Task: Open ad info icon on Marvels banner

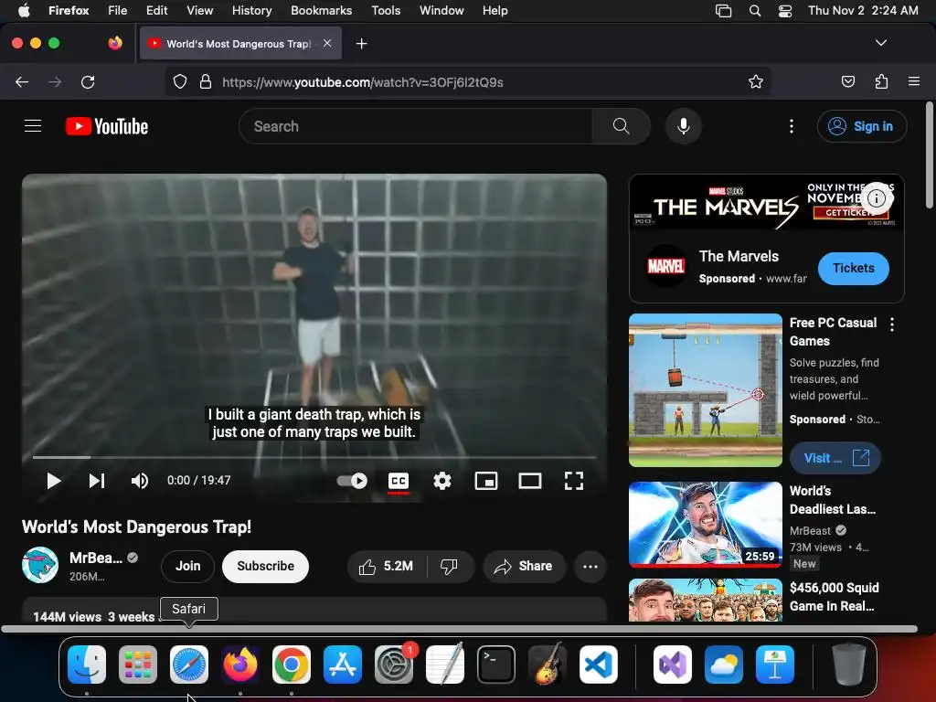Action: [x=876, y=198]
